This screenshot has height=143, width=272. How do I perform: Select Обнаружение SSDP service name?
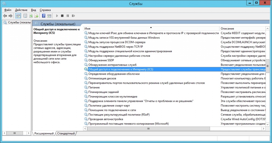[x=101, y=60]
